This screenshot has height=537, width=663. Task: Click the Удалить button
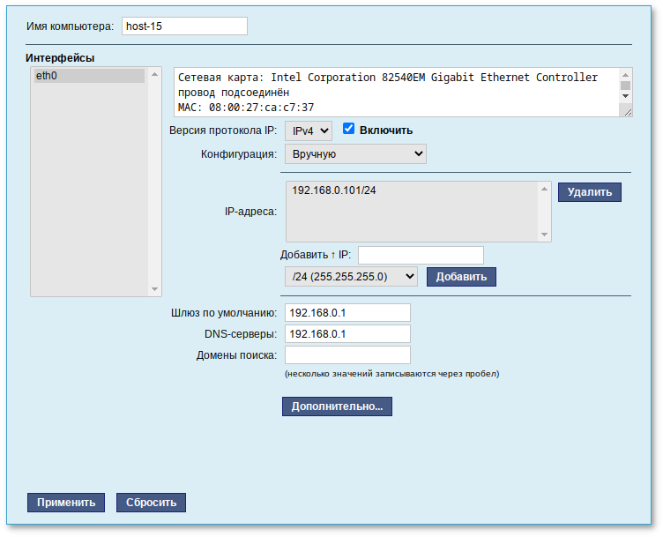coord(589,192)
